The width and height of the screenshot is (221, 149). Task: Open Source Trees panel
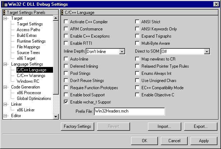pos(28,53)
